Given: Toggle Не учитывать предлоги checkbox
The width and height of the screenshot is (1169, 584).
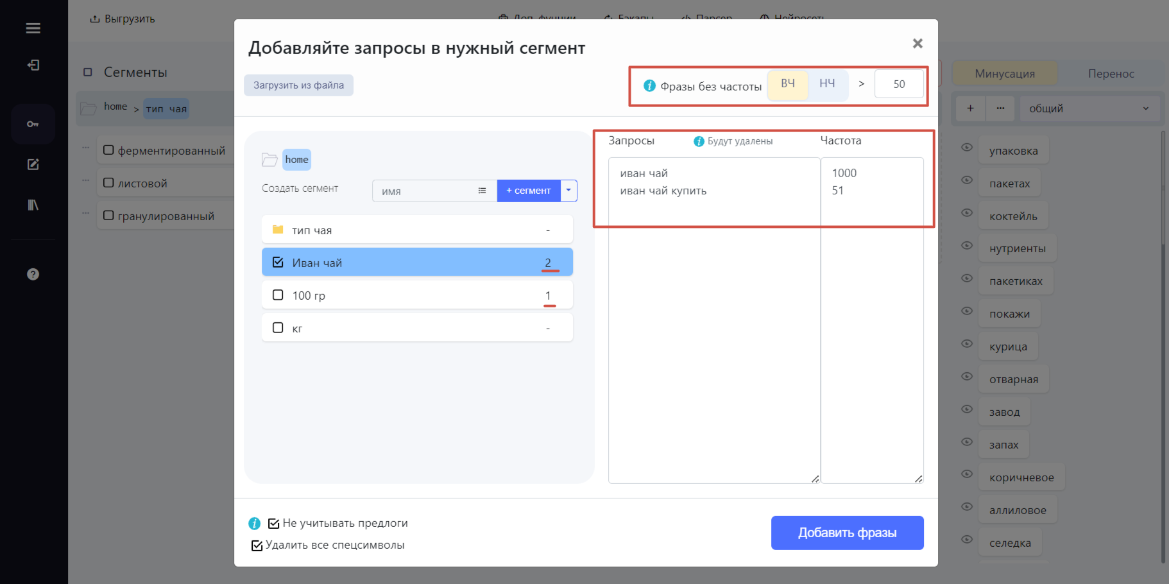Looking at the screenshot, I should point(273,523).
